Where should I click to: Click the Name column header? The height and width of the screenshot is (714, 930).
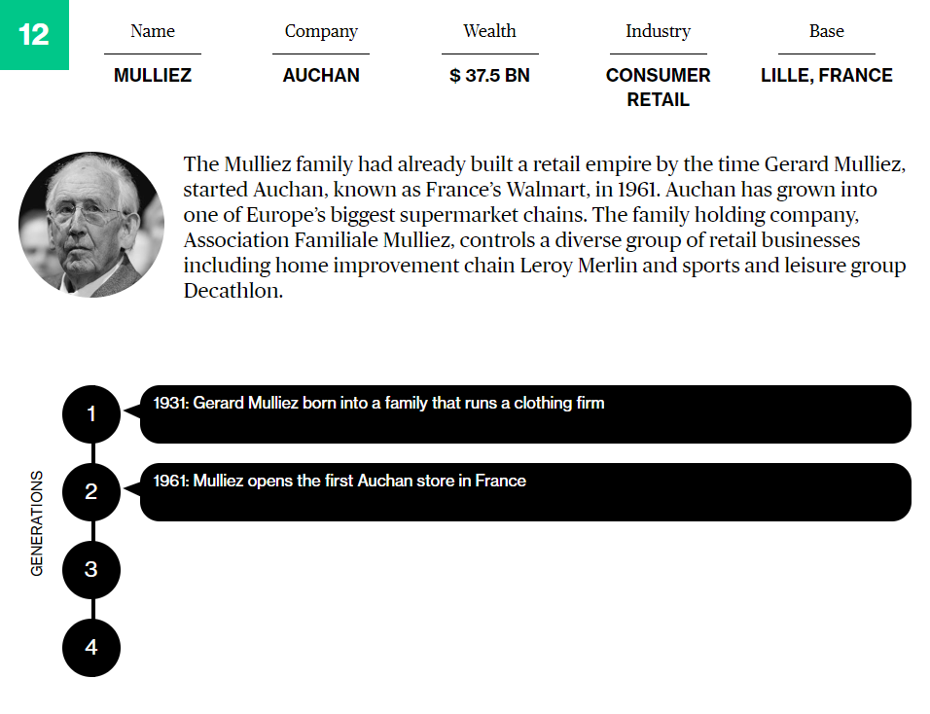[153, 31]
